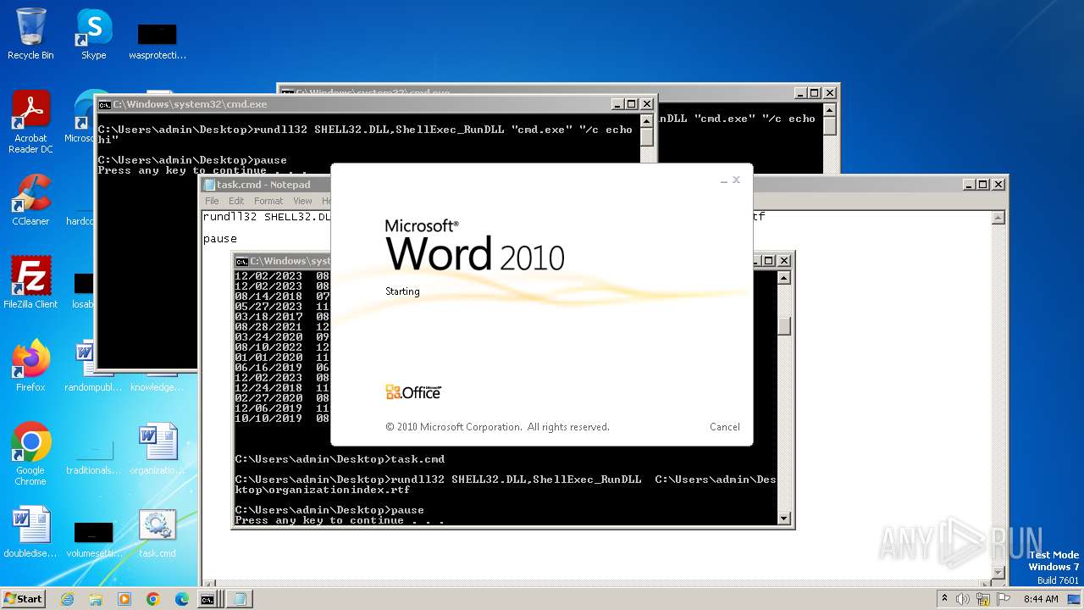Click the '03/18/2017' directory row
This screenshot has width=1084, height=610.
(282, 317)
